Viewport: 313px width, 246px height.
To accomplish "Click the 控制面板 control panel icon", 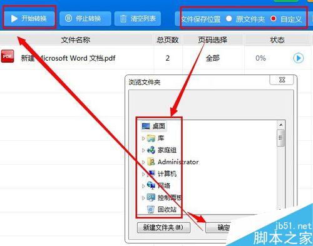I will point(151,197).
